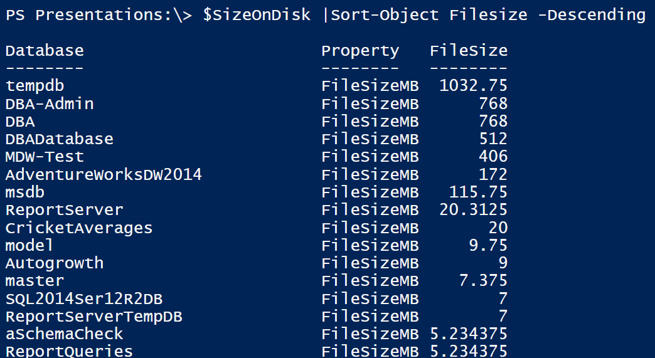Click the FileSize column header
The height and width of the screenshot is (358, 655).
(469, 51)
